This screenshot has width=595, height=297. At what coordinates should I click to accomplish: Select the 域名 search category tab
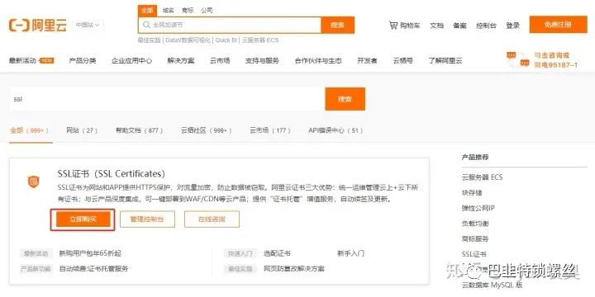tap(168, 11)
